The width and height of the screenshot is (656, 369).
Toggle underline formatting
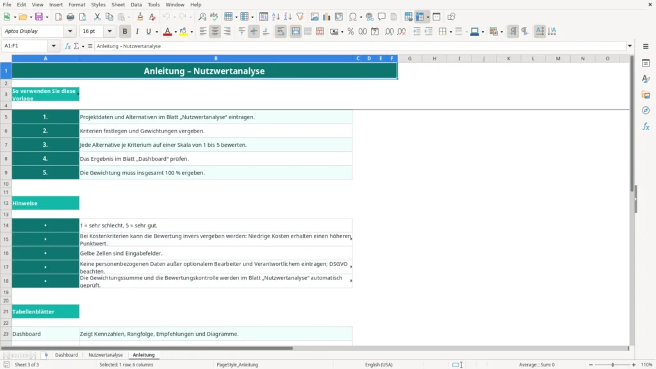148,31
